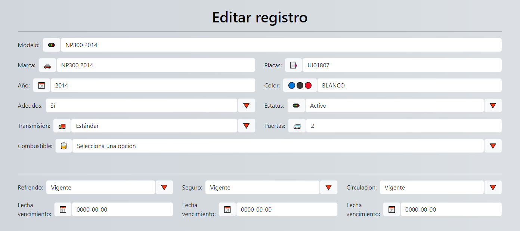Expand the Estatus dropdown showing Activo
Screen dimensions: 520x231
493,105
